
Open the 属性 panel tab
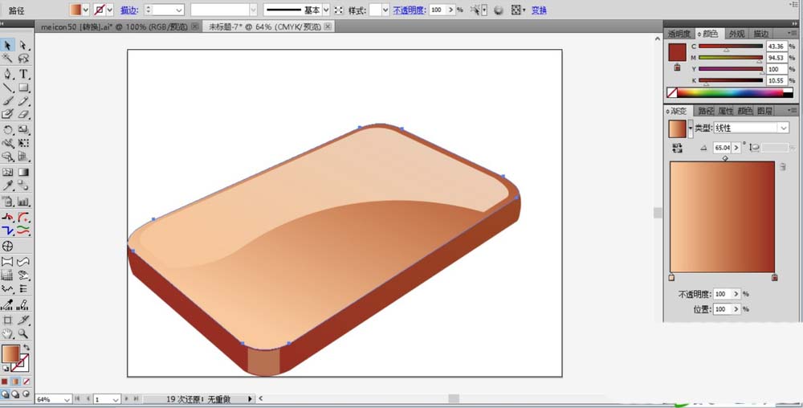(725, 111)
